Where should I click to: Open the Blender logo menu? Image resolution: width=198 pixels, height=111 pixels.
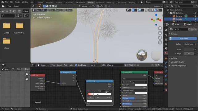pyautogui.click(x=2, y=2)
